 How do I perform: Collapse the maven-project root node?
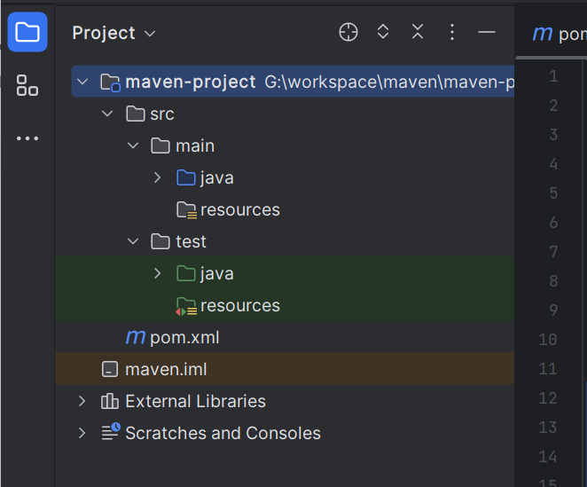coord(82,82)
